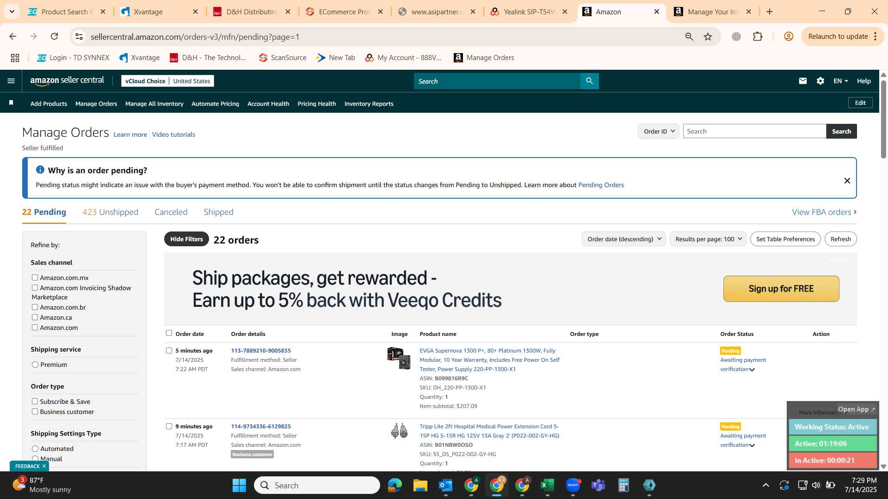Open the vCloud Choice United States switcher
This screenshot has width=888, height=499.
tap(167, 81)
